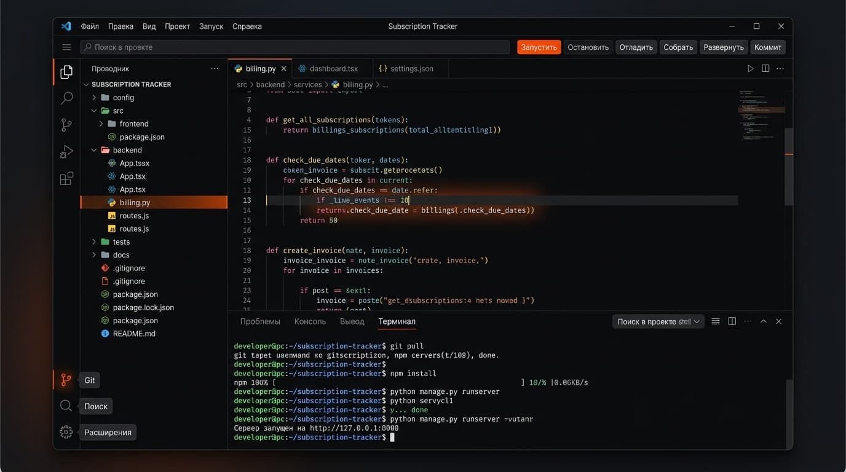Open the terminal panel search dropdown
This screenshot has width=846, height=472.
(x=658, y=321)
